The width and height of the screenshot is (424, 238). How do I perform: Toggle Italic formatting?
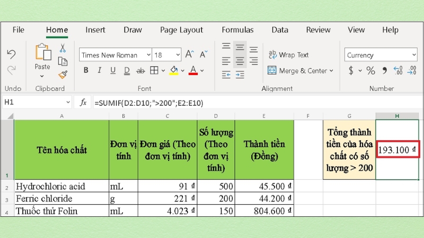(99, 70)
